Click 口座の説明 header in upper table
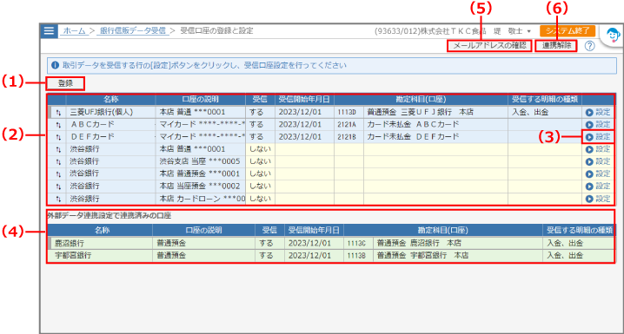624x334 pixels. 200,99
